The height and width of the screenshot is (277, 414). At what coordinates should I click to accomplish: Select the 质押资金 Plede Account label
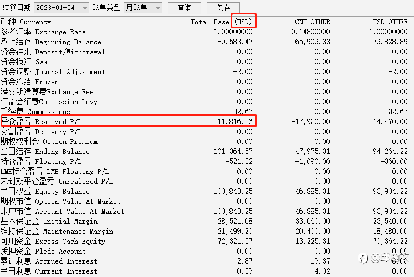point(43,251)
